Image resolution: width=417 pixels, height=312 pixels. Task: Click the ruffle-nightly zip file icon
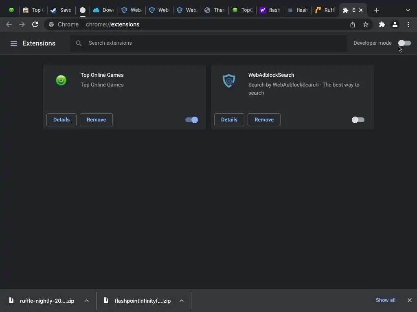pyautogui.click(x=11, y=300)
